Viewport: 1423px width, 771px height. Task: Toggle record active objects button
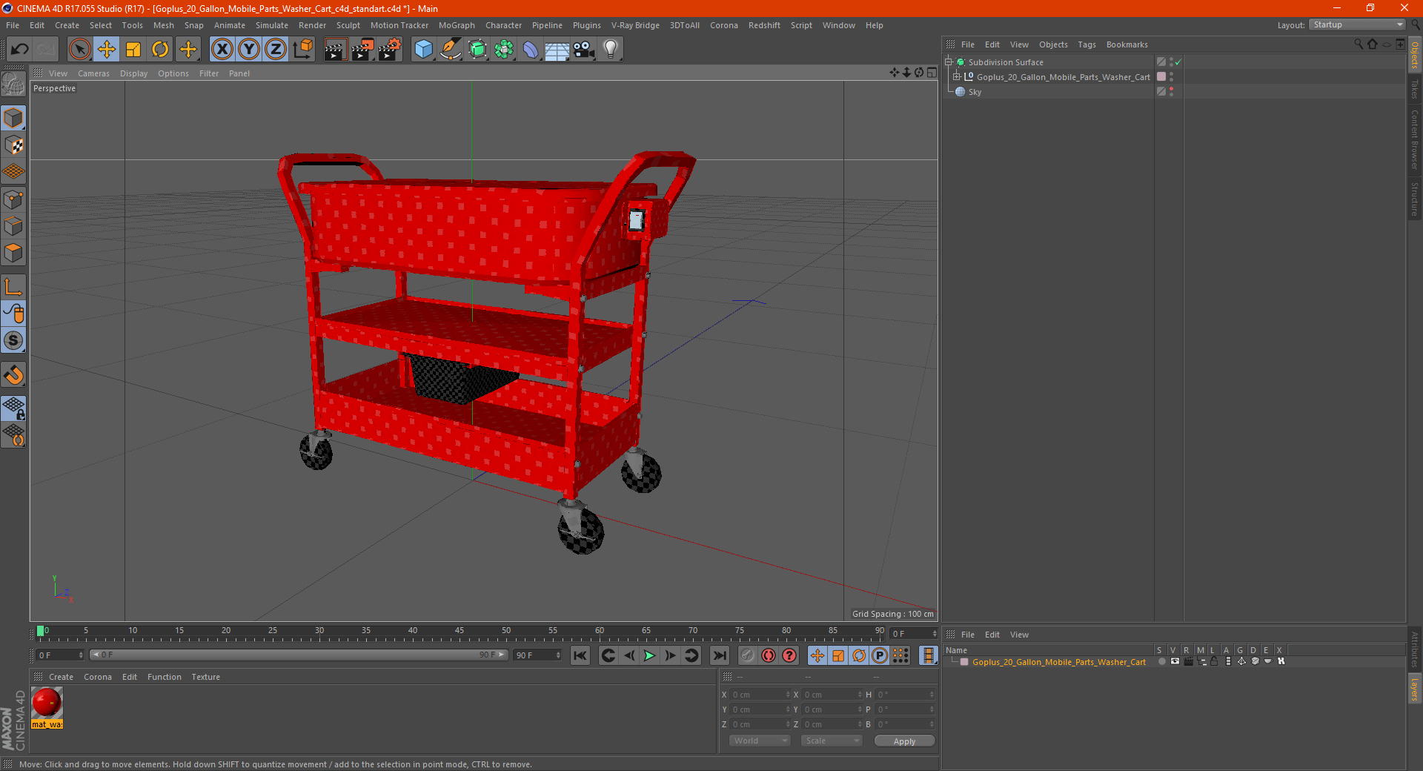pos(748,655)
